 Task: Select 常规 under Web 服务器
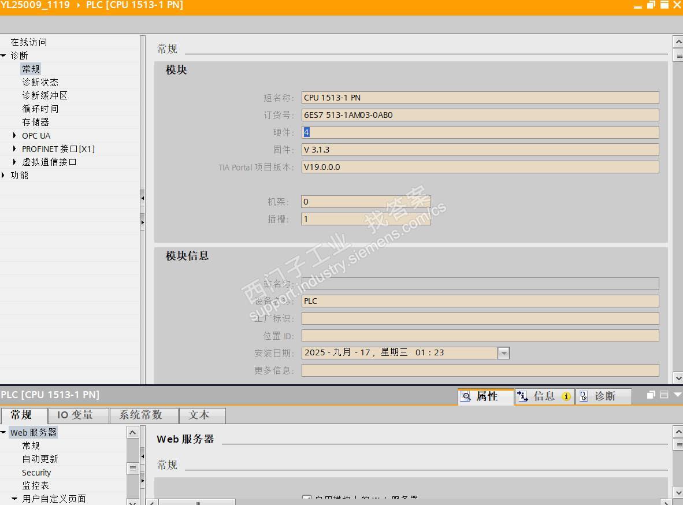tap(31, 445)
